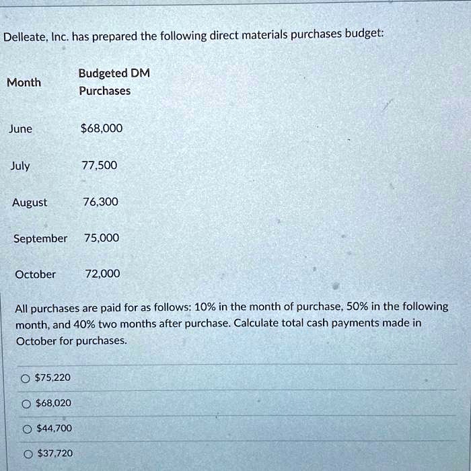The height and width of the screenshot is (471, 471).
Task: Click the 72,000 October purchases value
Action: tap(102, 273)
